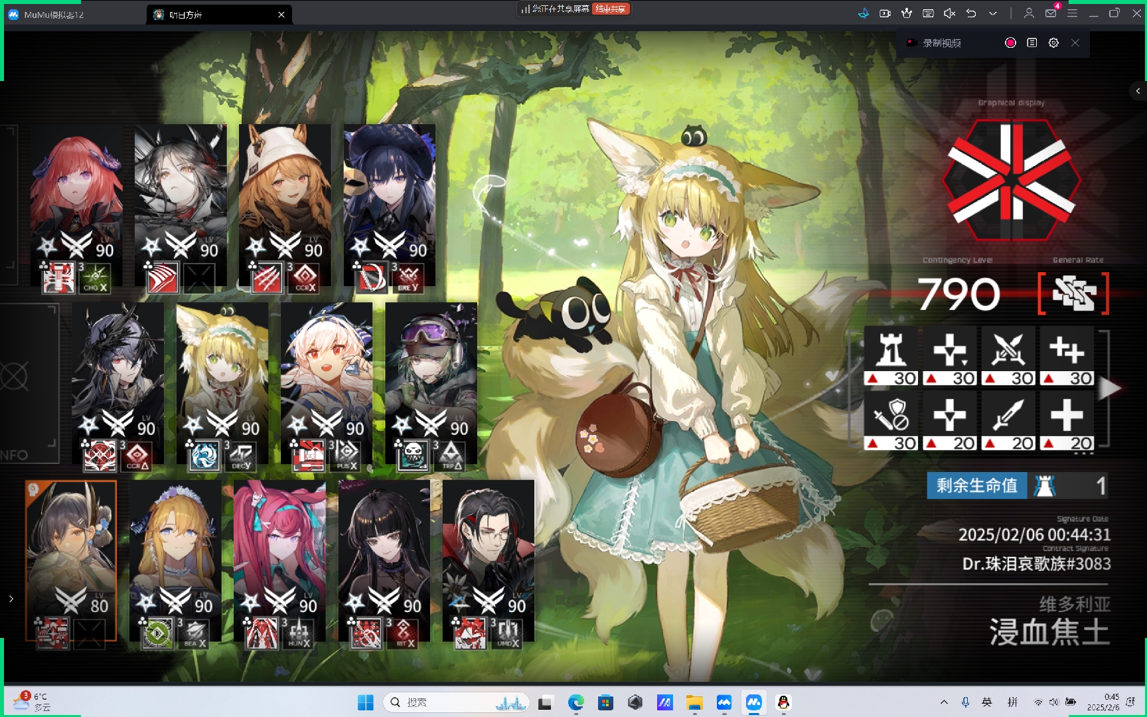Click the taskbar search box
The height and width of the screenshot is (717, 1147).
pyautogui.click(x=457, y=702)
